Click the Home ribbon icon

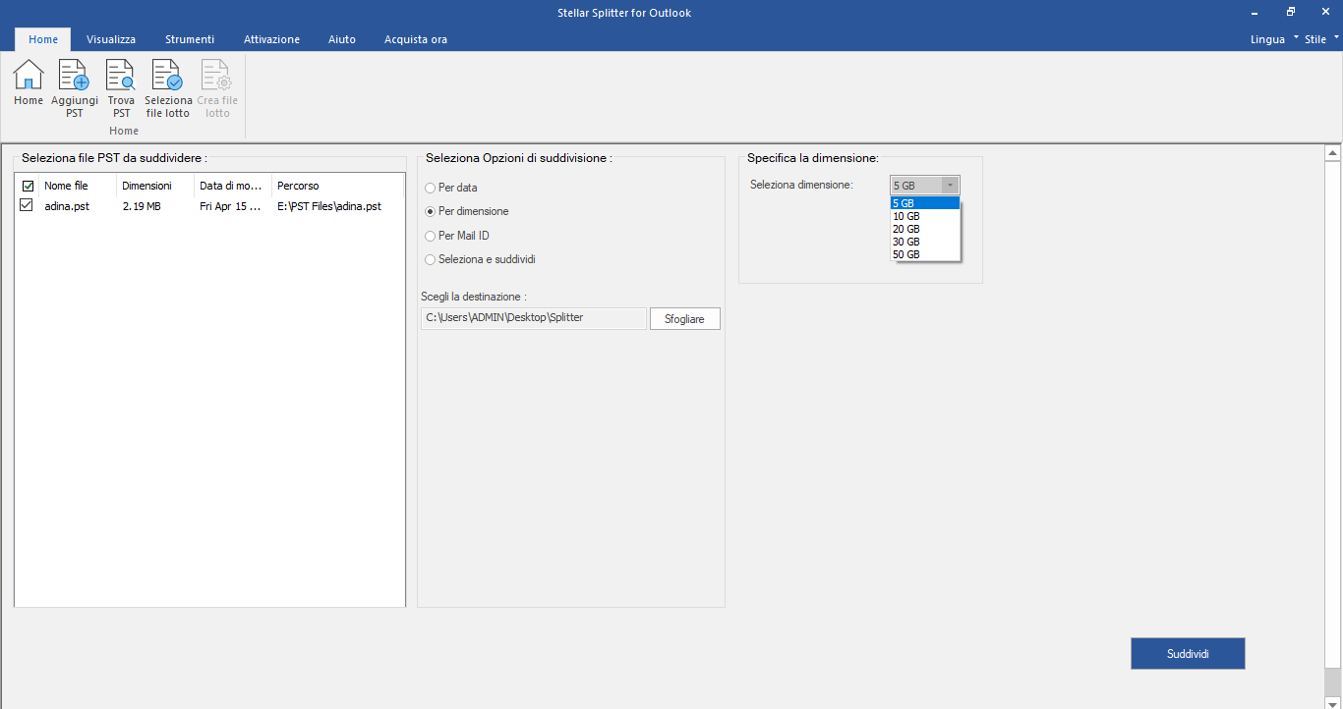click(x=29, y=82)
